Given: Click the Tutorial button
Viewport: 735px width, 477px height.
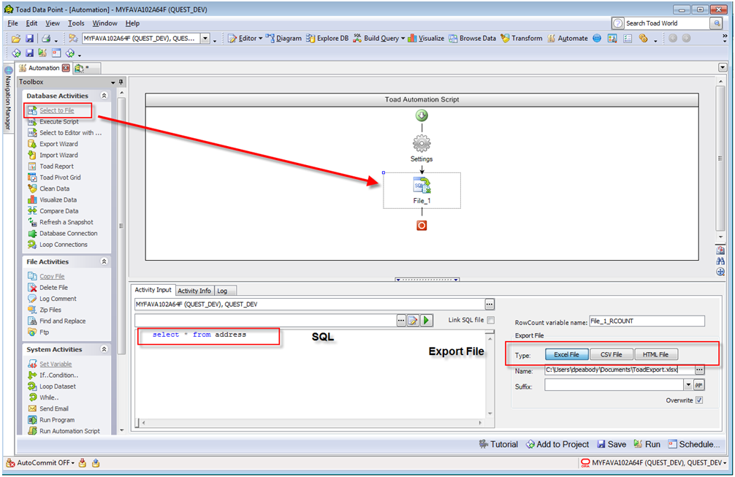Looking at the screenshot, I should (499, 444).
